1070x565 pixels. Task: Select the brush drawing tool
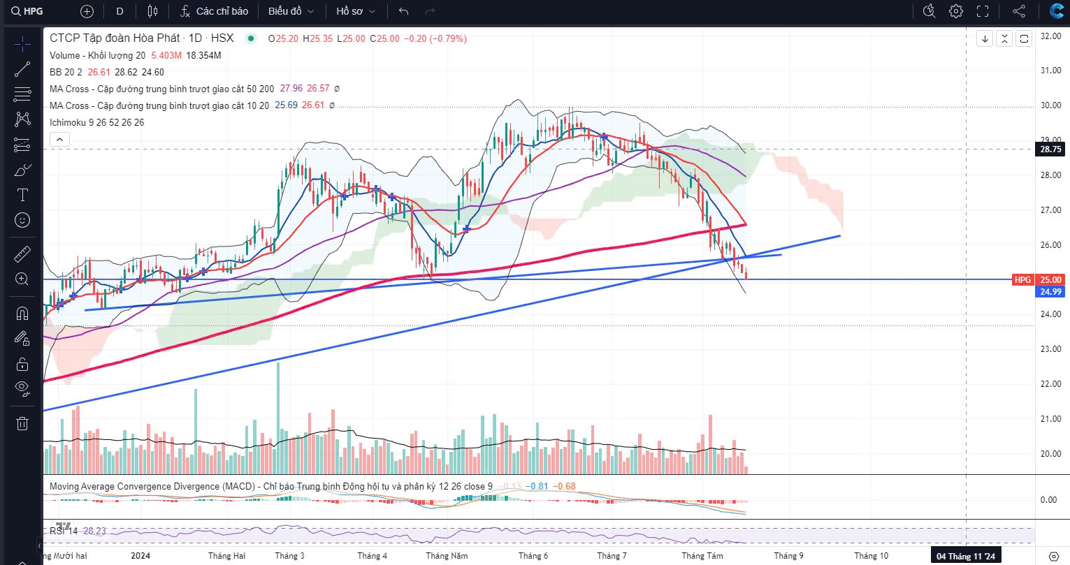[x=22, y=170]
